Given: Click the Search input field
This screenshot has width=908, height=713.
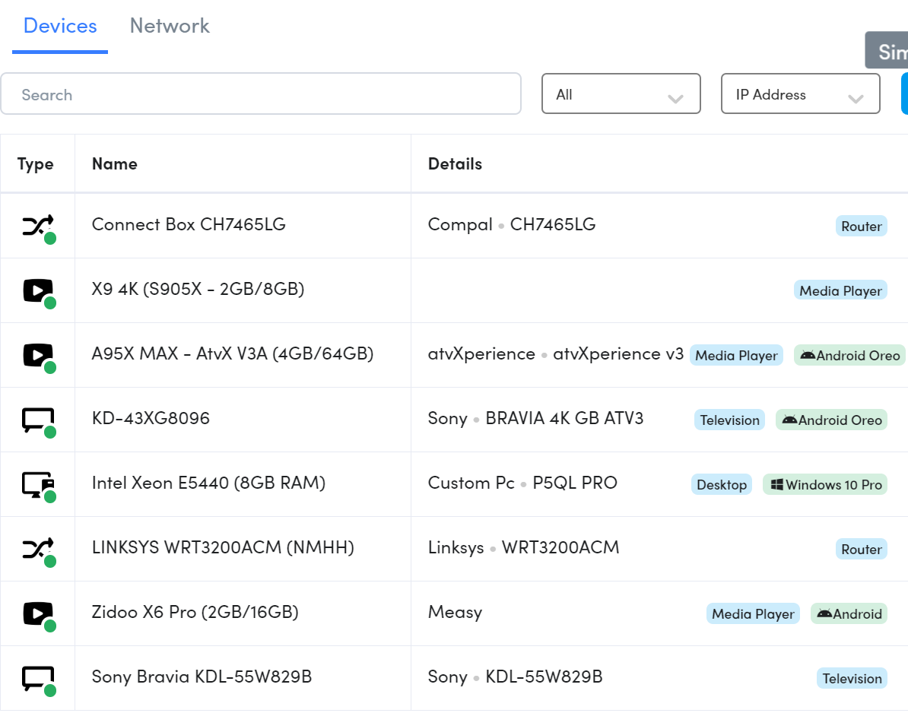Looking at the screenshot, I should pos(261,93).
